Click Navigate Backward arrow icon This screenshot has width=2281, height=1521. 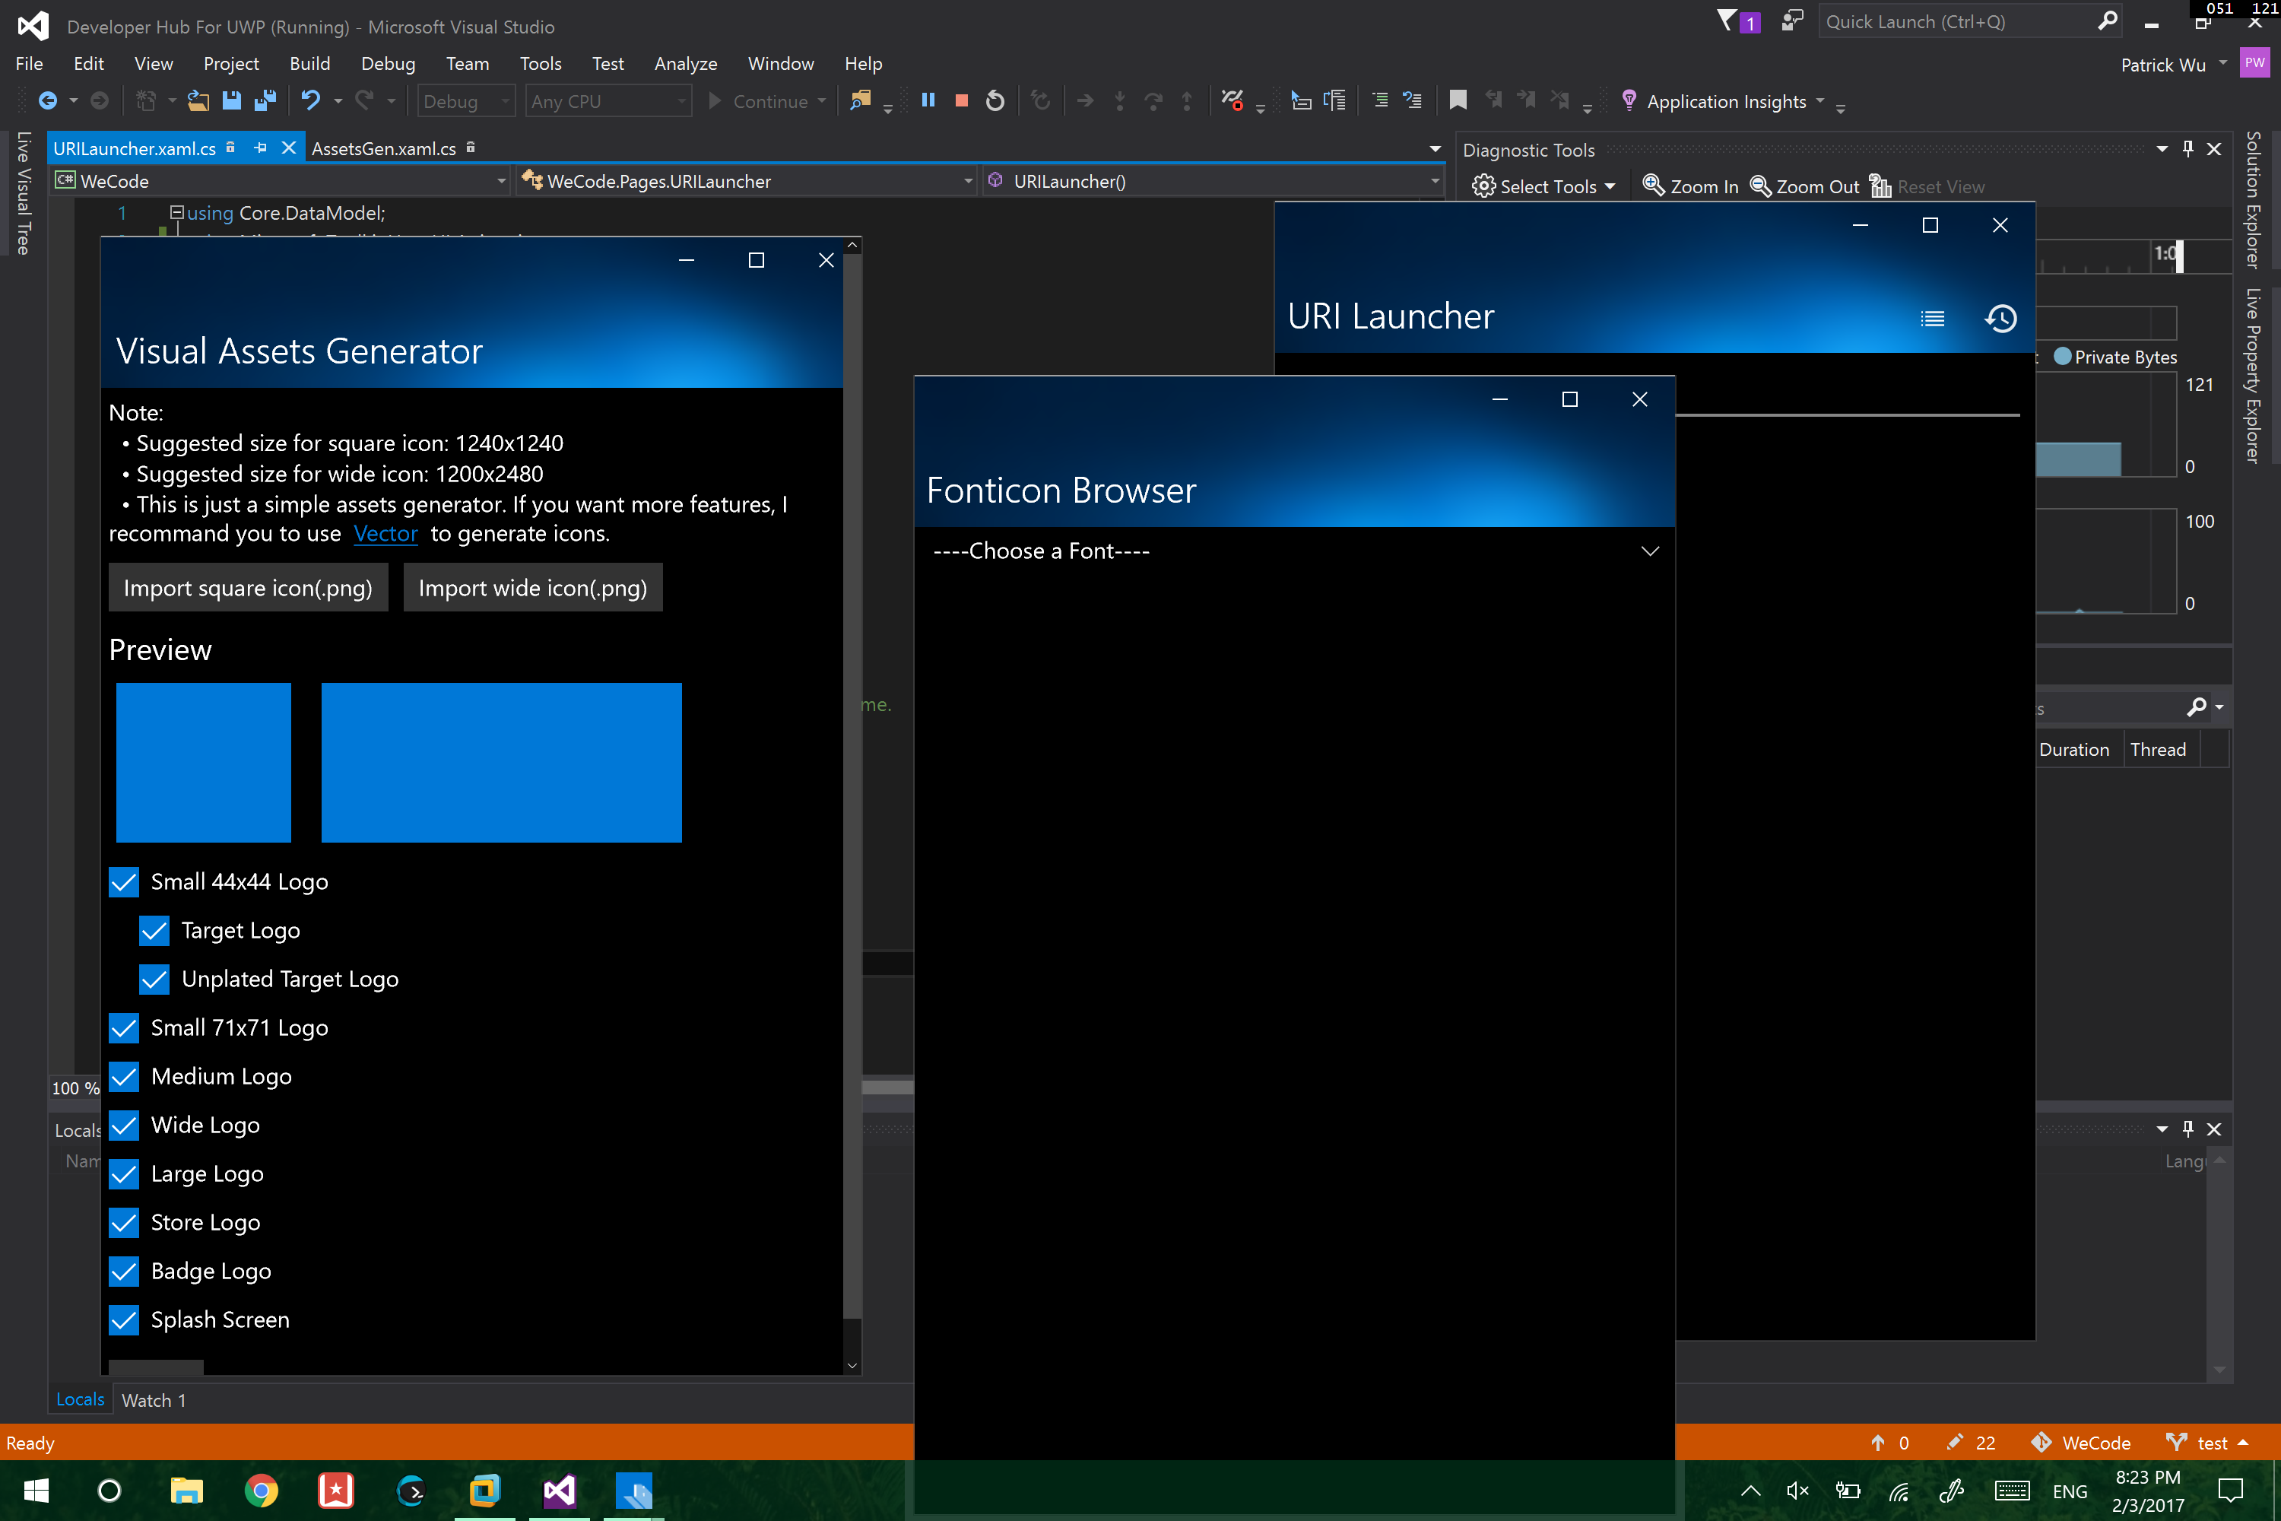pos(46,101)
